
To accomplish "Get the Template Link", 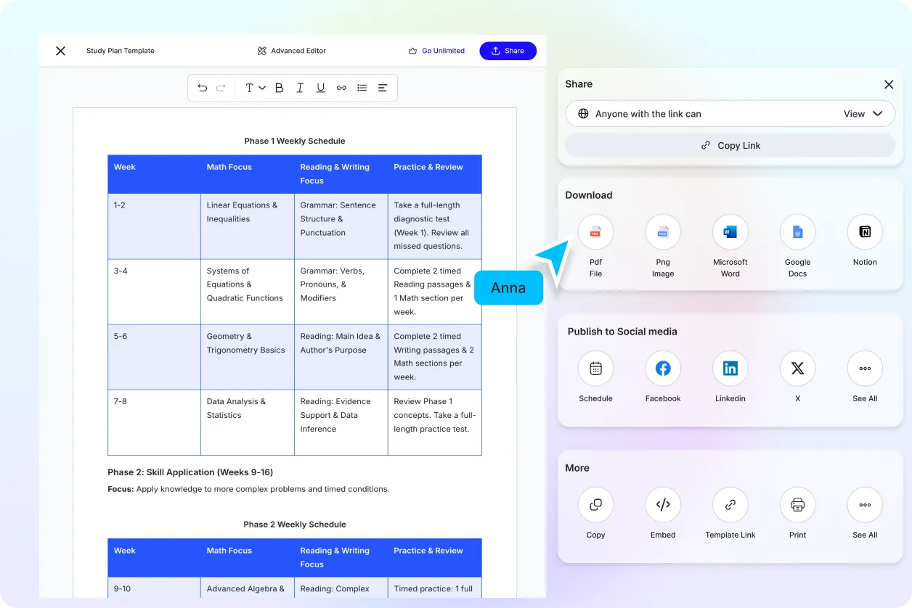I will click(730, 505).
